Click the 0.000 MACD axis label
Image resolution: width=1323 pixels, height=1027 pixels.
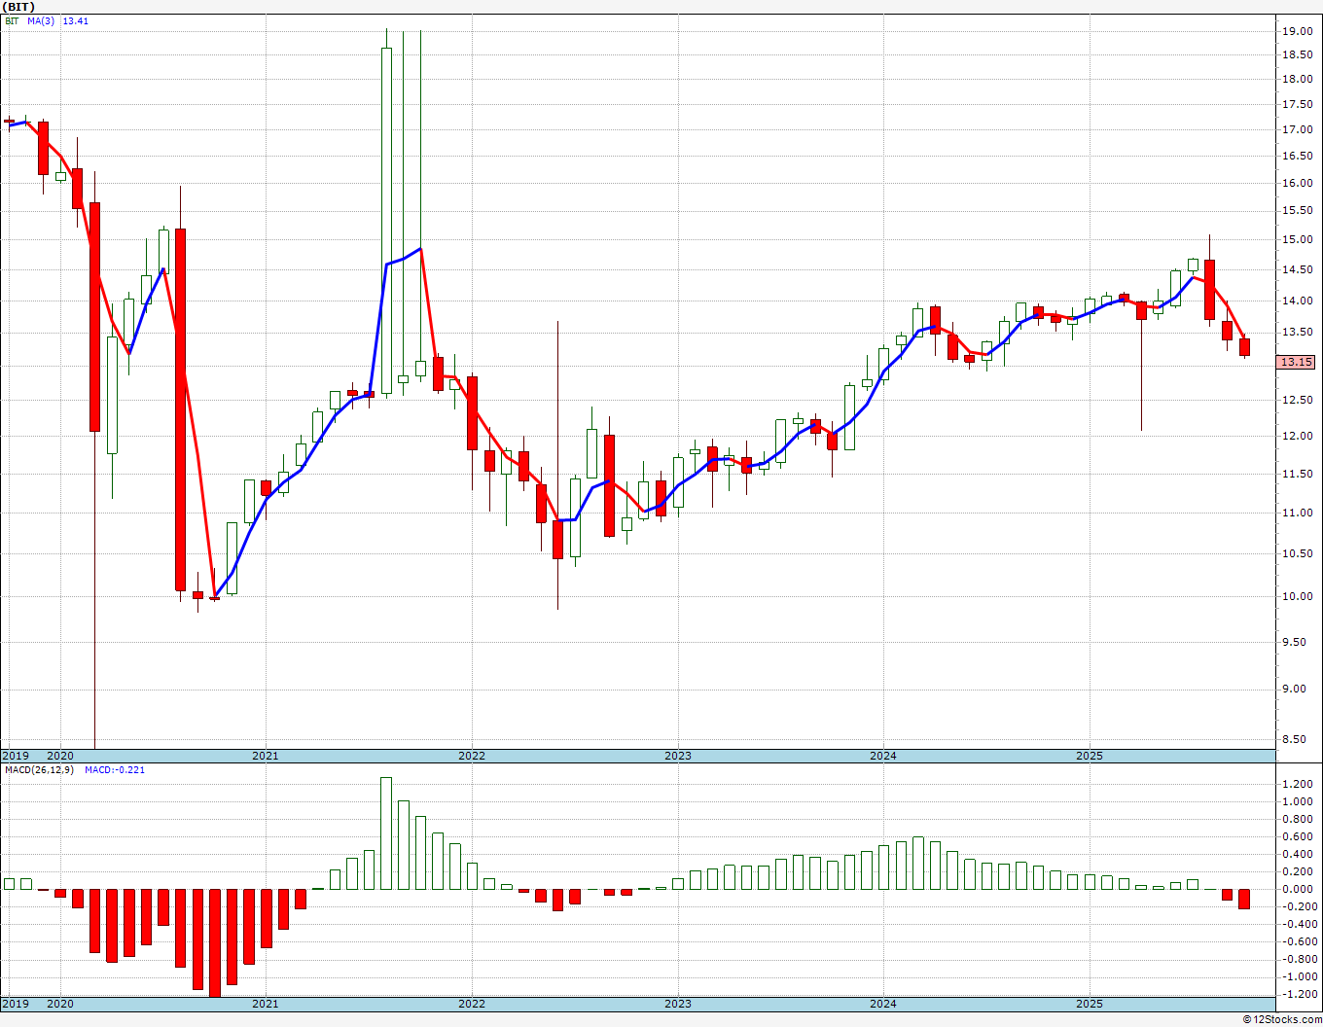coord(1299,889)
